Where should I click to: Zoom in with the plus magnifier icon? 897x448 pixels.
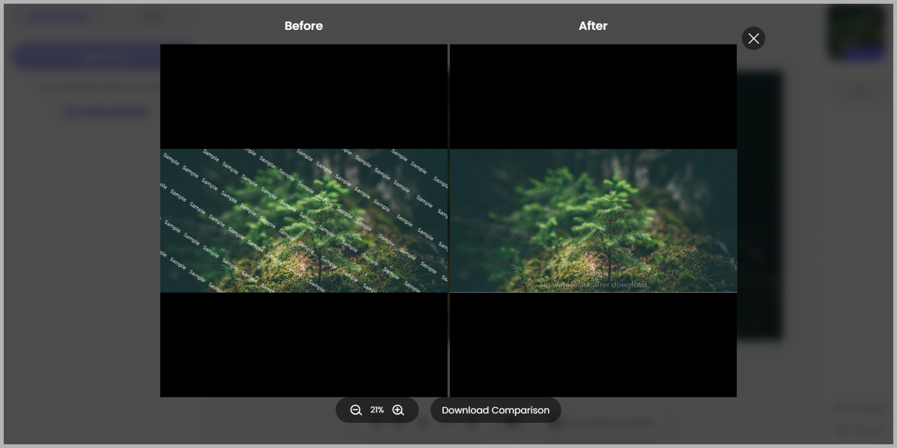pyautogui.click(x=398, y=410)
